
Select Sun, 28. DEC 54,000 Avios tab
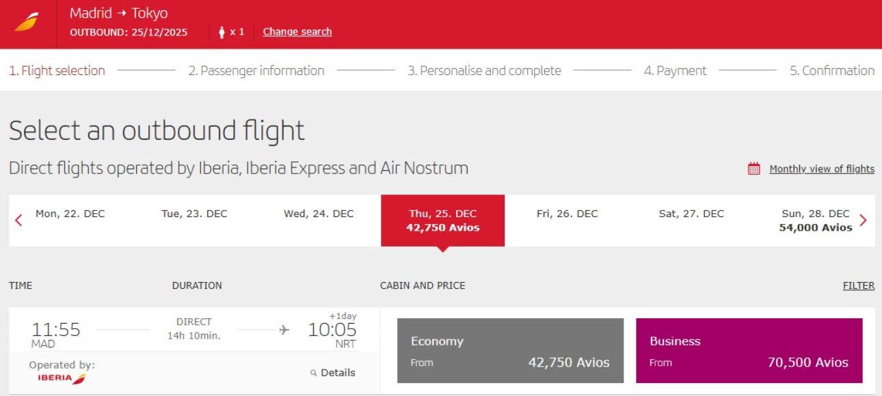pos(816,221)
